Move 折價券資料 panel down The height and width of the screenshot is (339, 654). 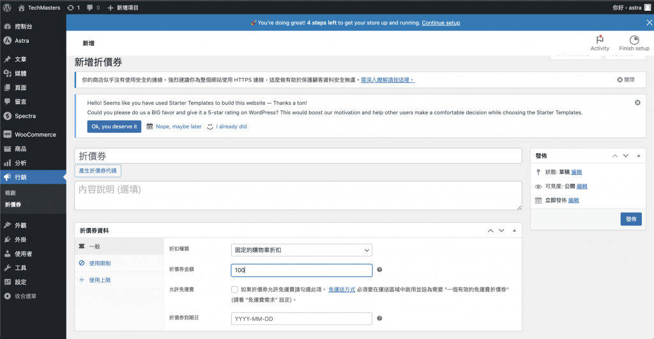pyautogui.click(x=501, y=230)
